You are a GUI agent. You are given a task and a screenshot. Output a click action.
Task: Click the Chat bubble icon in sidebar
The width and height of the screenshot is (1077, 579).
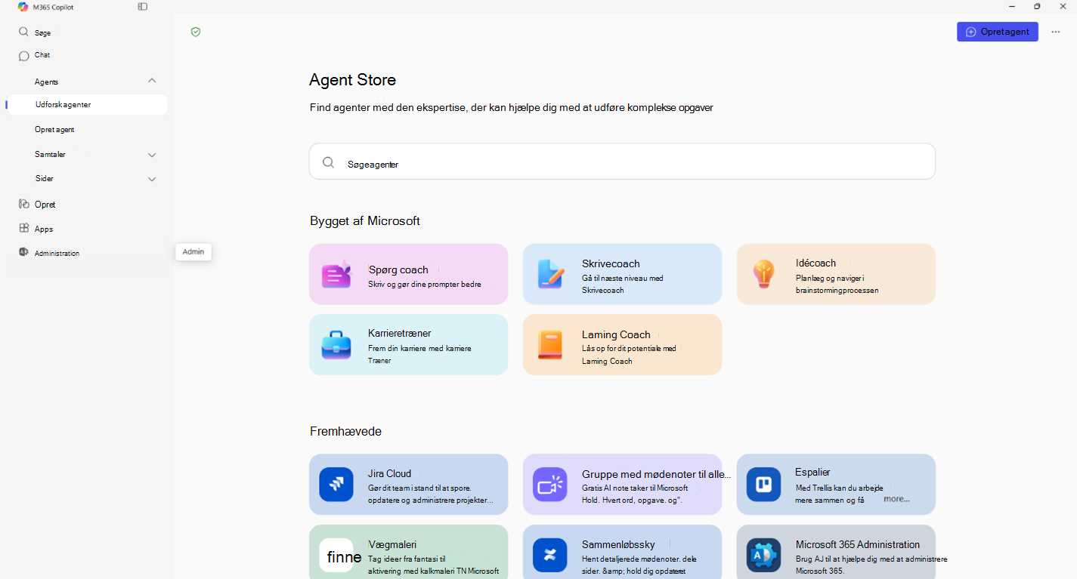click(x=23, y=56)
